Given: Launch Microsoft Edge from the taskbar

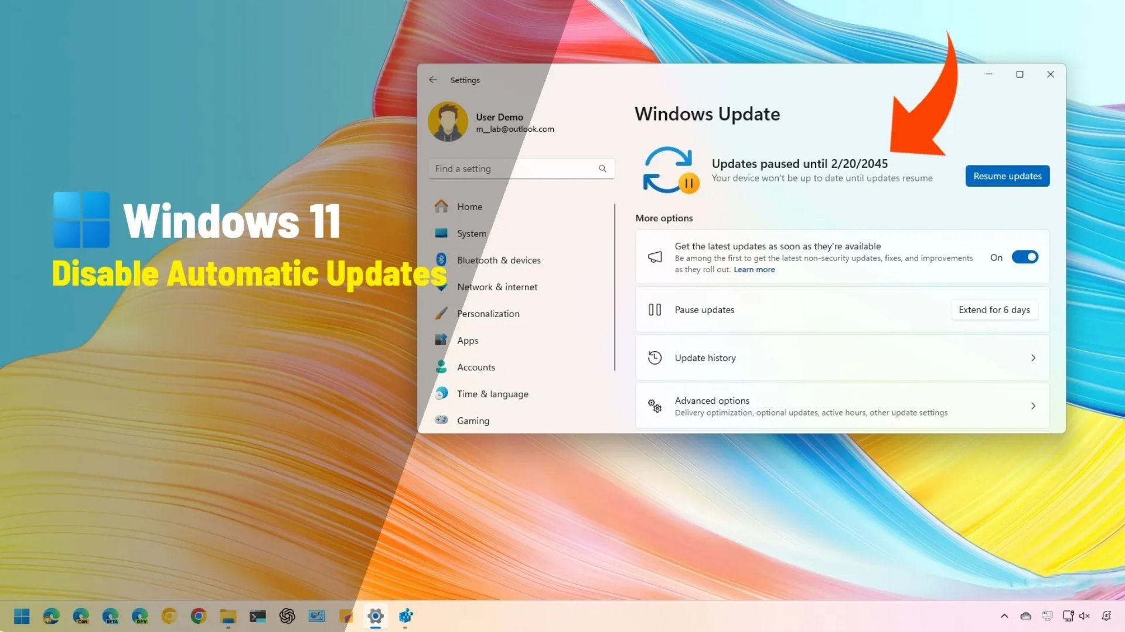Looking at the screenshot, I should coord(51,616).
